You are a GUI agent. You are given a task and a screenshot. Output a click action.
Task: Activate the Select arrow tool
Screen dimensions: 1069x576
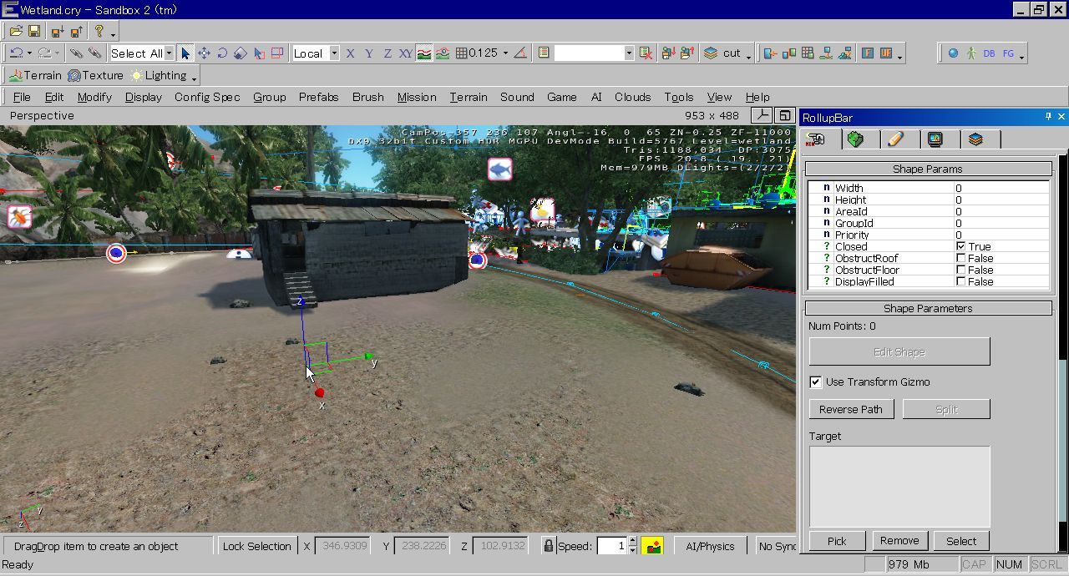tap(185, 53)
